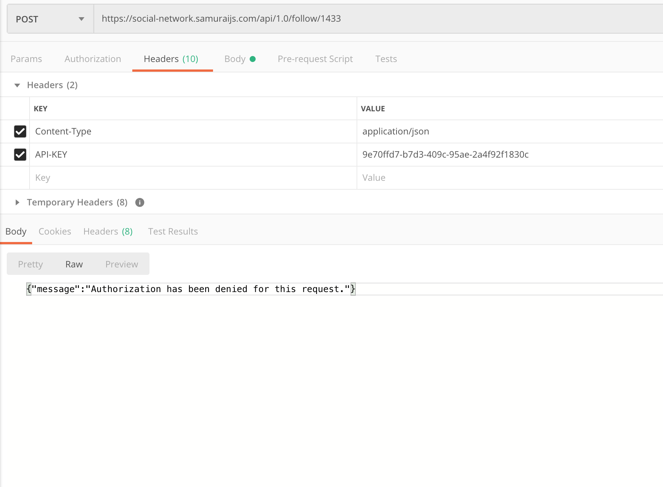Expand the Temporary Headers section

coord(17,202)
